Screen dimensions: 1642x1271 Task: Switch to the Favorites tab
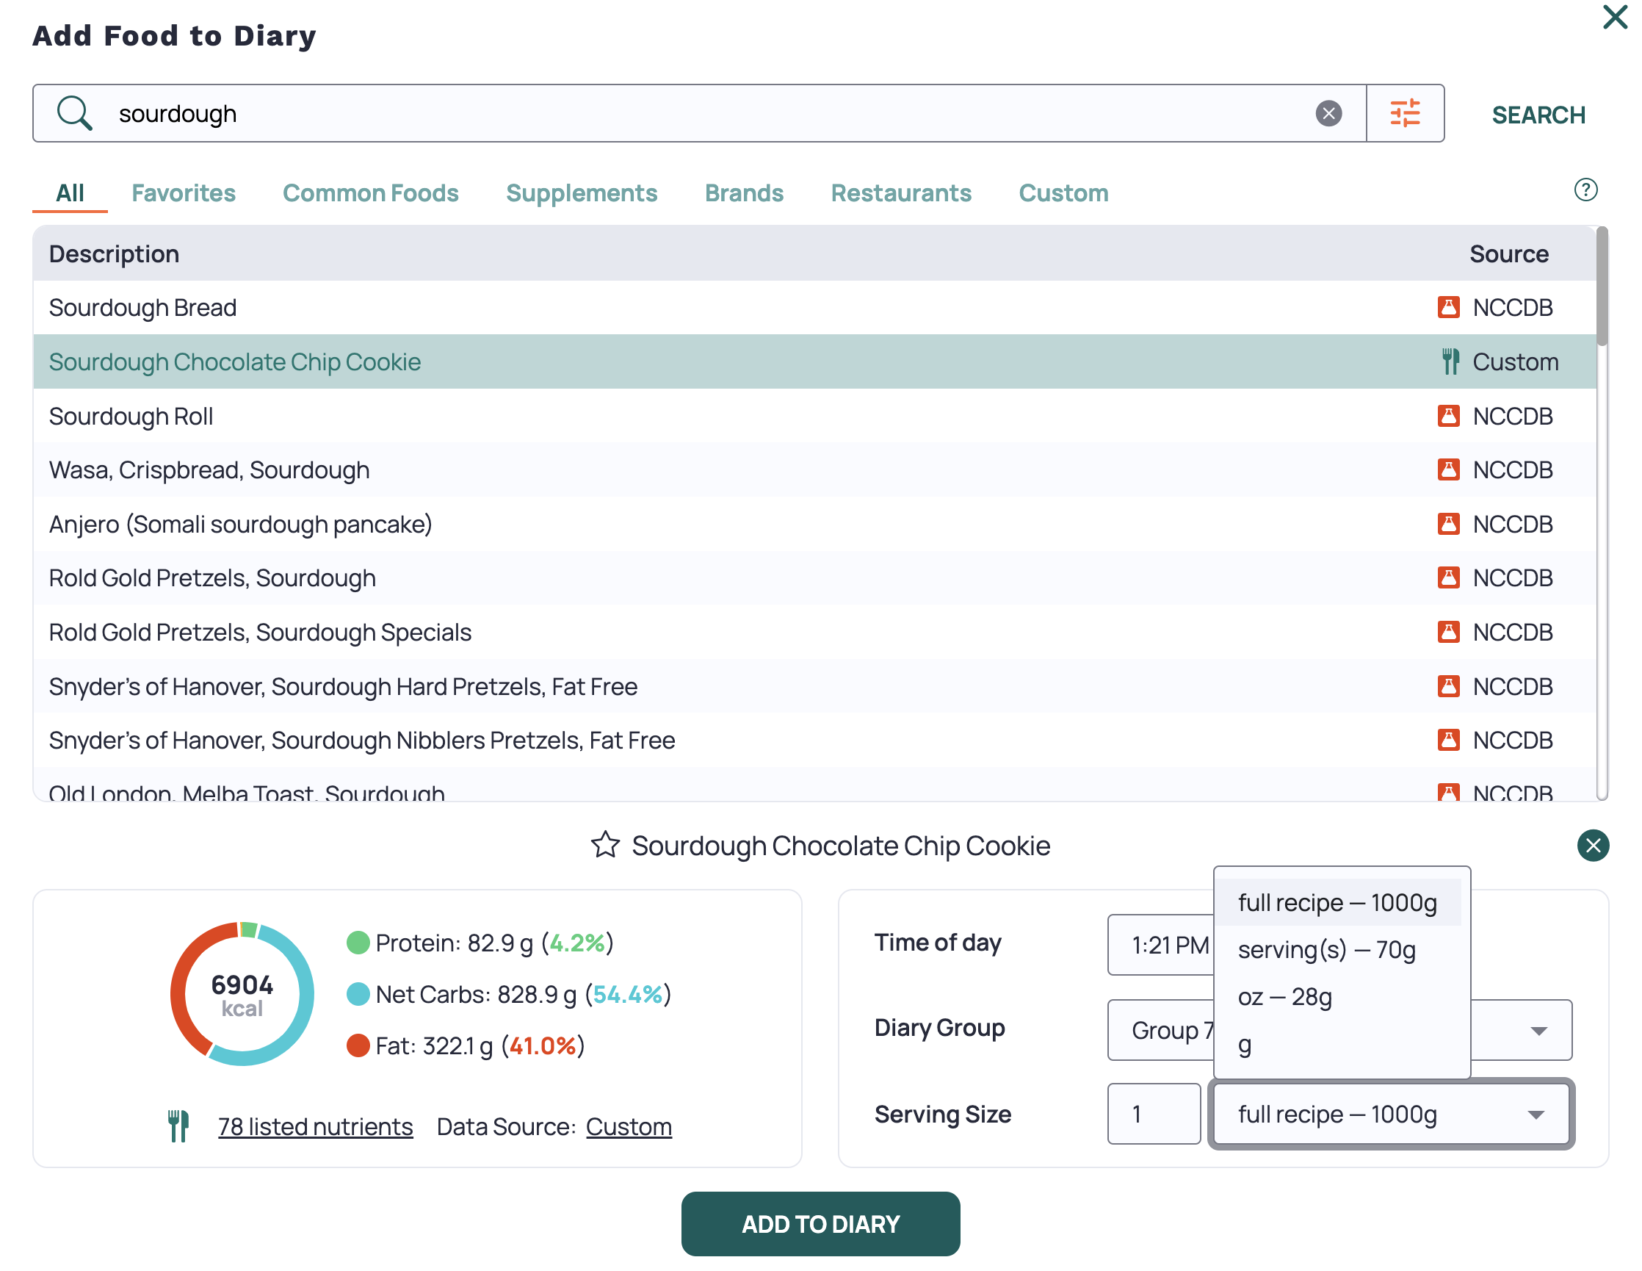pos(184,193)
